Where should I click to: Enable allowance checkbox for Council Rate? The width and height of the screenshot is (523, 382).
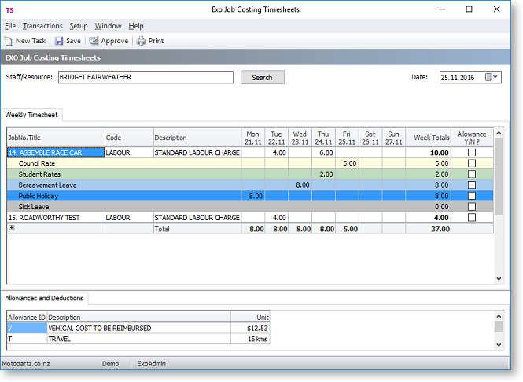tap(472, 163)
